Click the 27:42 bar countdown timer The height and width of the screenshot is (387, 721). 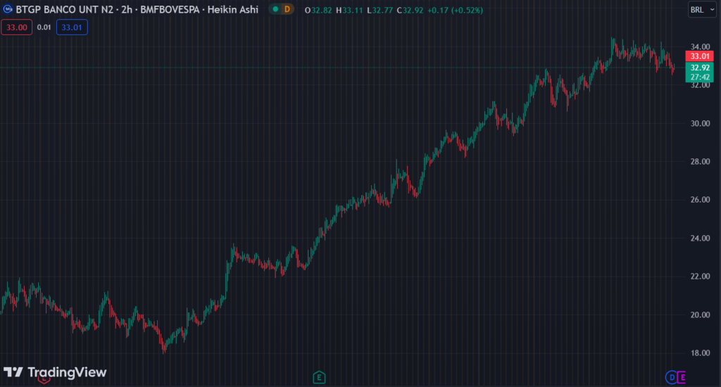click(699, 77)
